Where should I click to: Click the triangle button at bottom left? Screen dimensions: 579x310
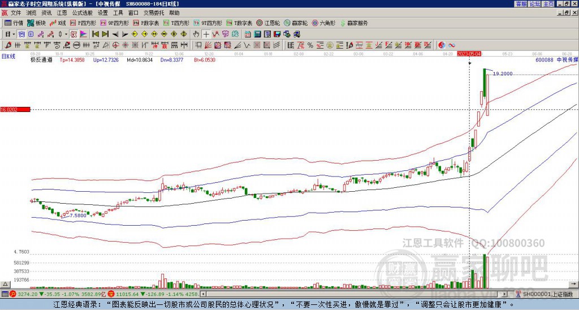(x=5, y=285)
